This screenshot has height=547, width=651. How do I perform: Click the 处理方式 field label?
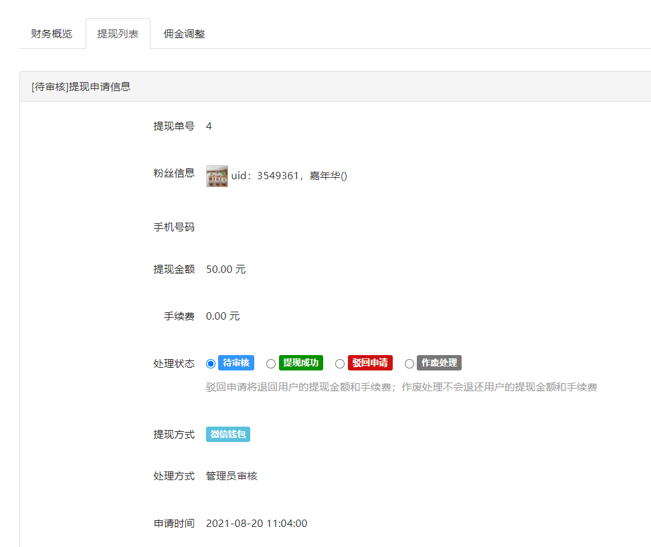point(174,476)
